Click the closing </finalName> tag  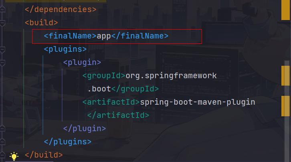click(x=139, y=36)
